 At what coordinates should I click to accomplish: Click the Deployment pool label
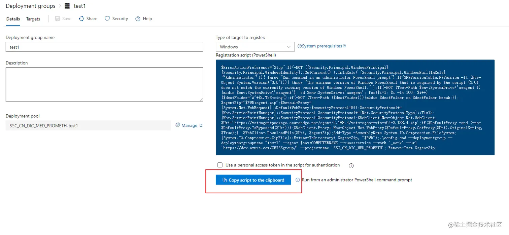pos(23,116)
